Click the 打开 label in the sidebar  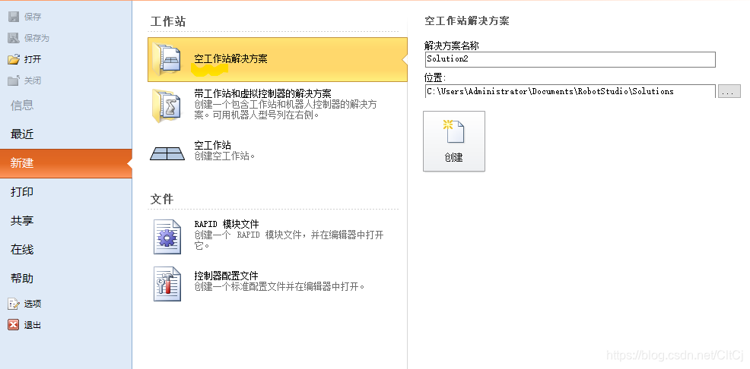(x=33, y=59)
